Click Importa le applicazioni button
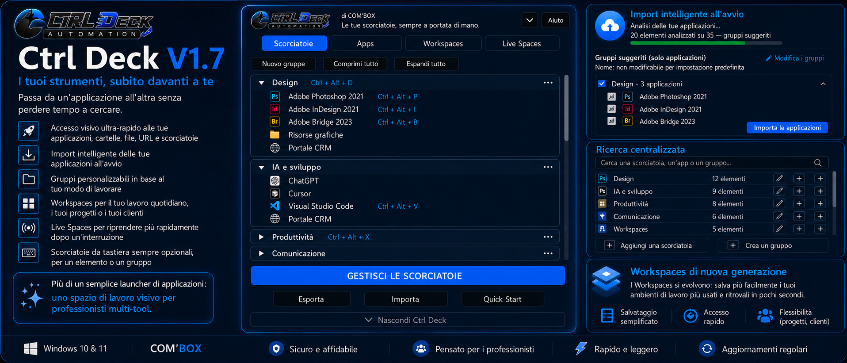Screen dimensions: 847x363 pos(787,127)
